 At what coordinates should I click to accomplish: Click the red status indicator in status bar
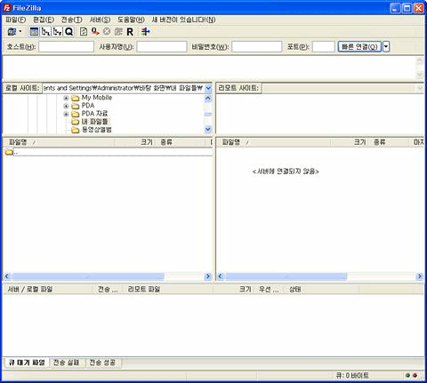[x=415, y=376]
